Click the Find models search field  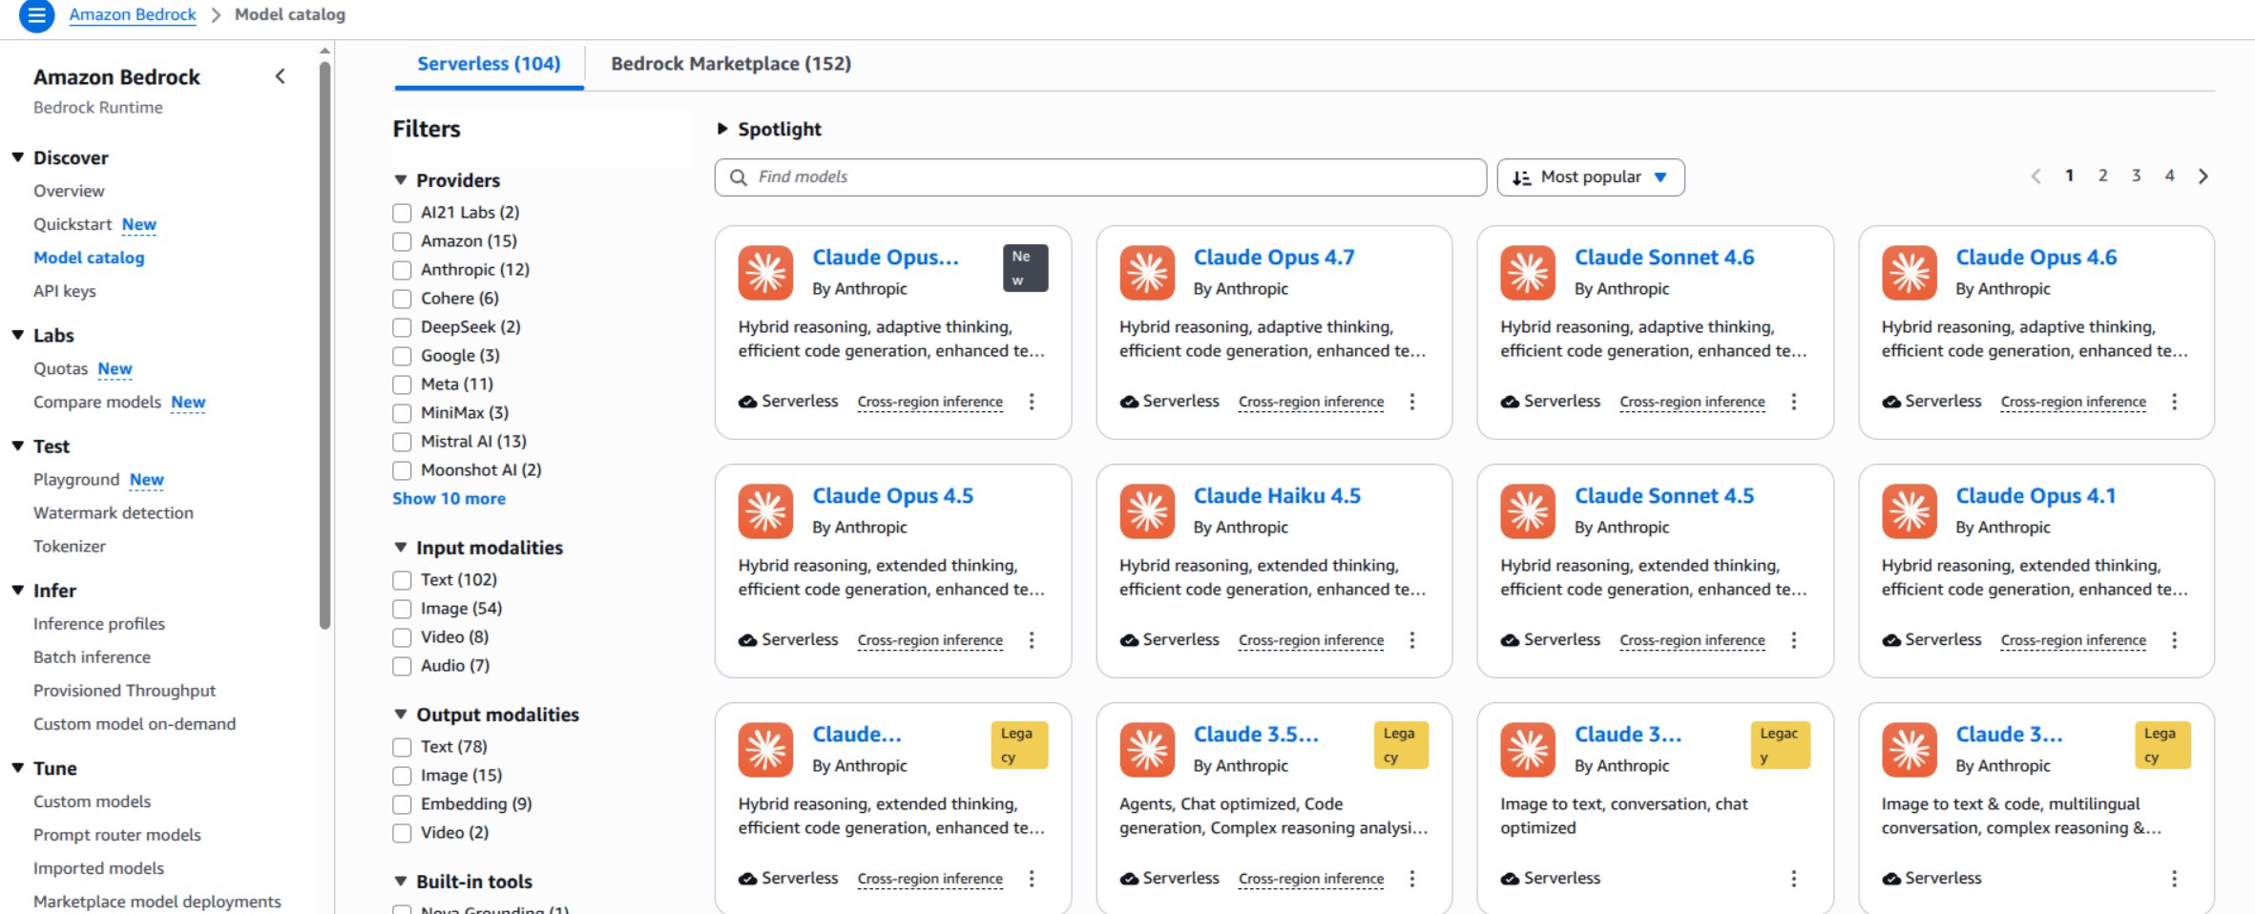[1100, 177]
